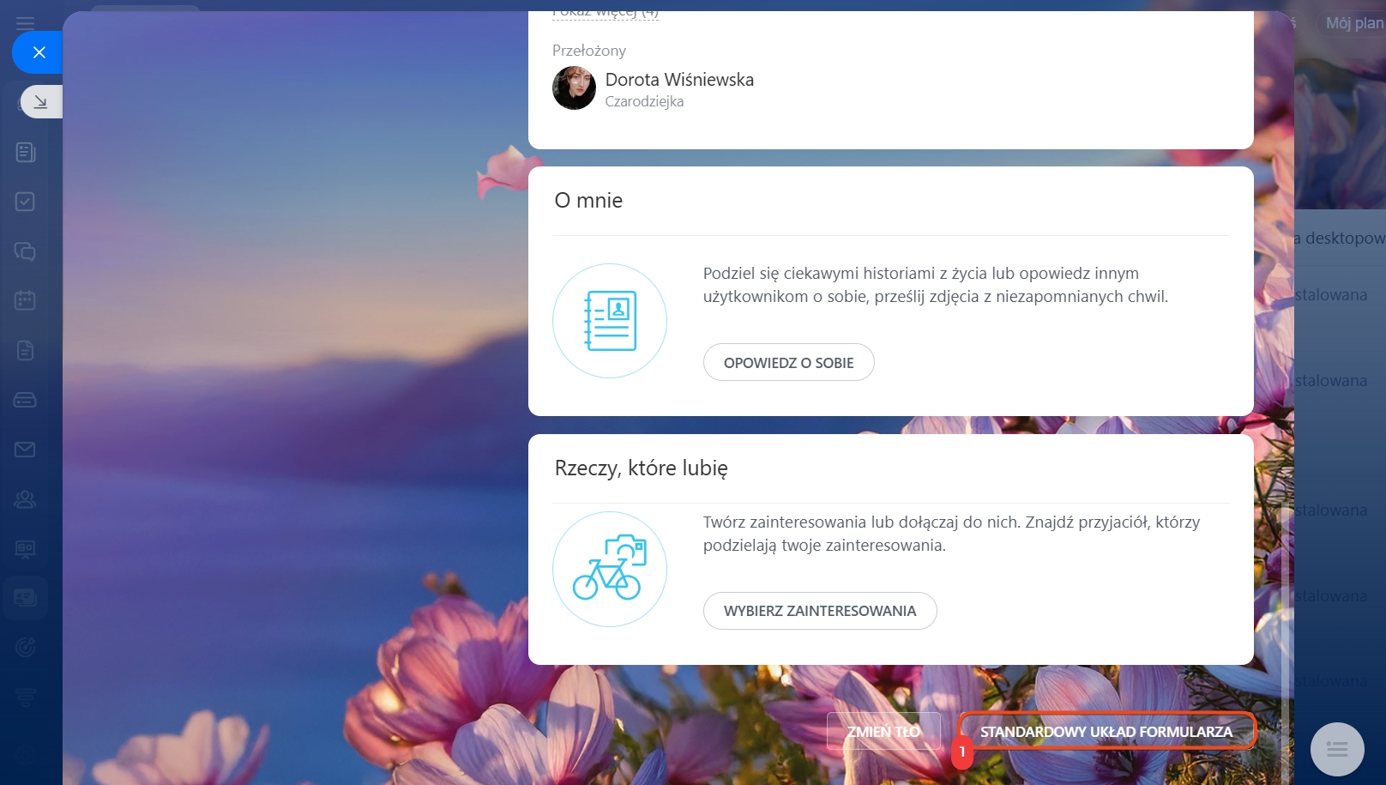This screenshot has height=785, width=1386.
Task: Click Dorota Wiśniewska's avatar photo
Action: (574, 88)
